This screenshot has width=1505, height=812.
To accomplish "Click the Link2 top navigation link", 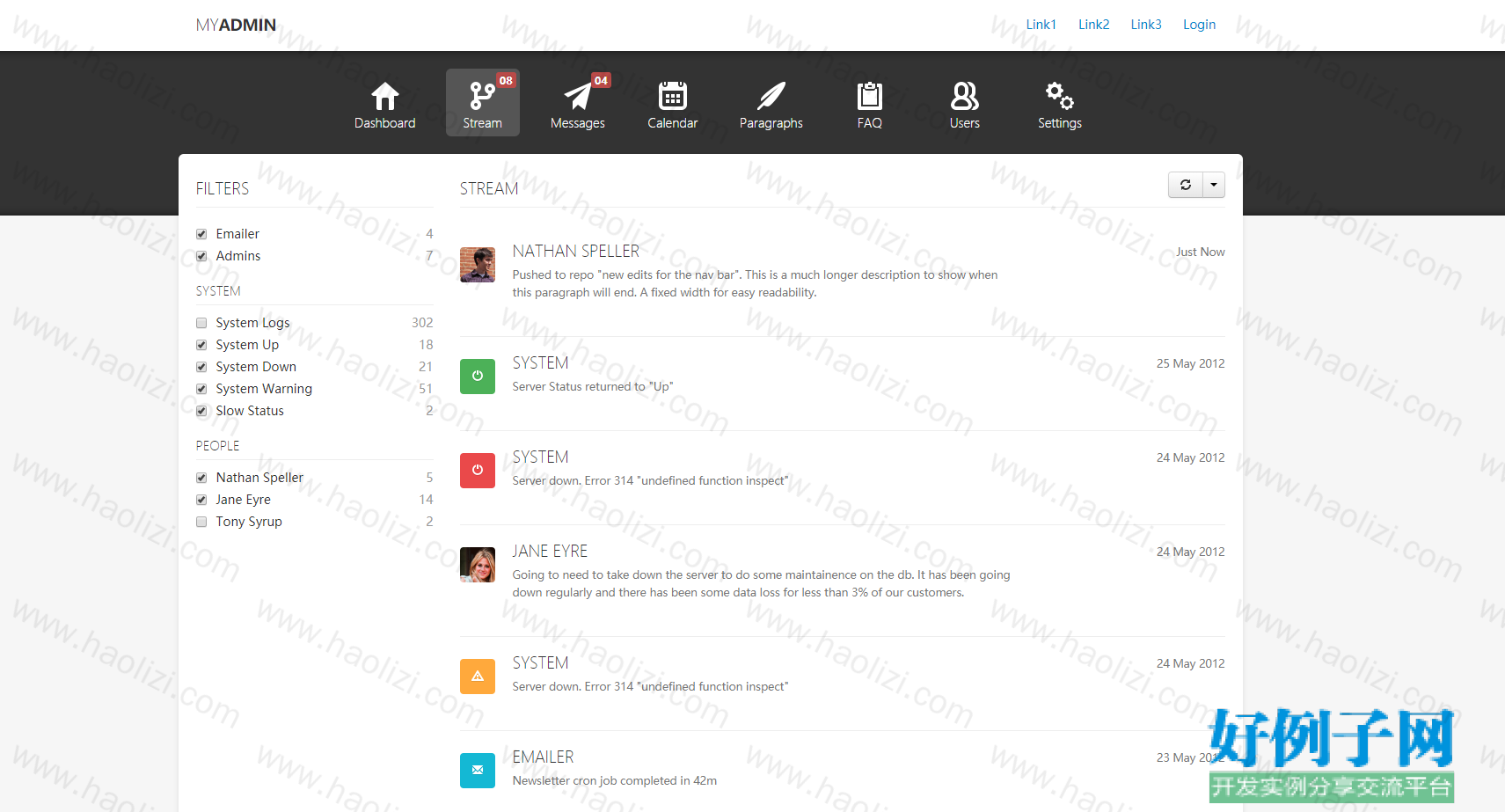I will pyautogui.click(x=1093, y=25).
